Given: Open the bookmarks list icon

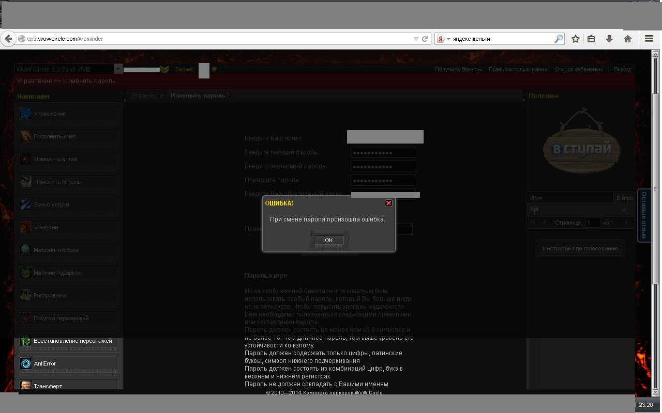Looking at the screenshot, I should coord(591,39).
